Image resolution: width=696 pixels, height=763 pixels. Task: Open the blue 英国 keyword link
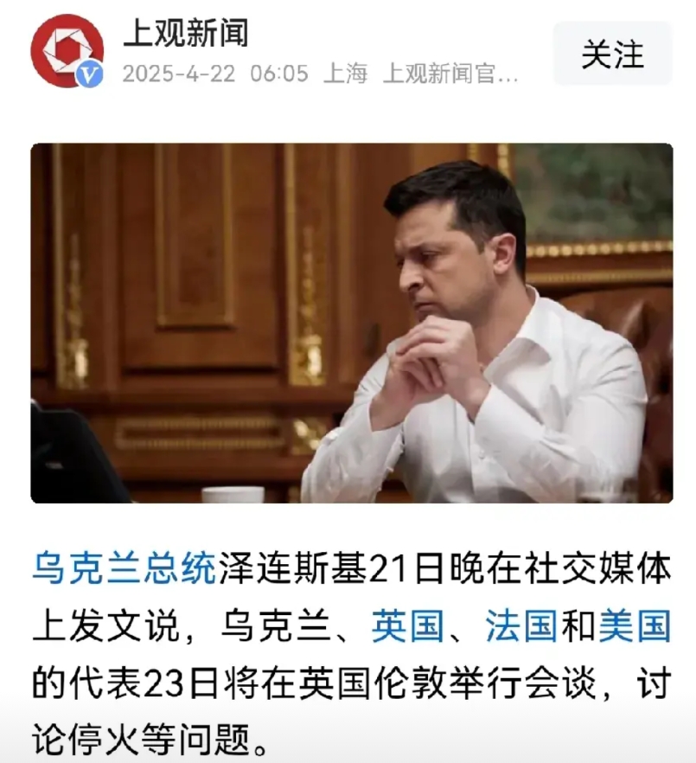407,625
